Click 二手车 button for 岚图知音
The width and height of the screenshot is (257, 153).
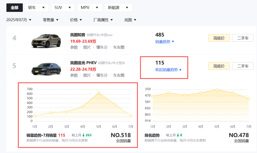(x=243, y=38)
